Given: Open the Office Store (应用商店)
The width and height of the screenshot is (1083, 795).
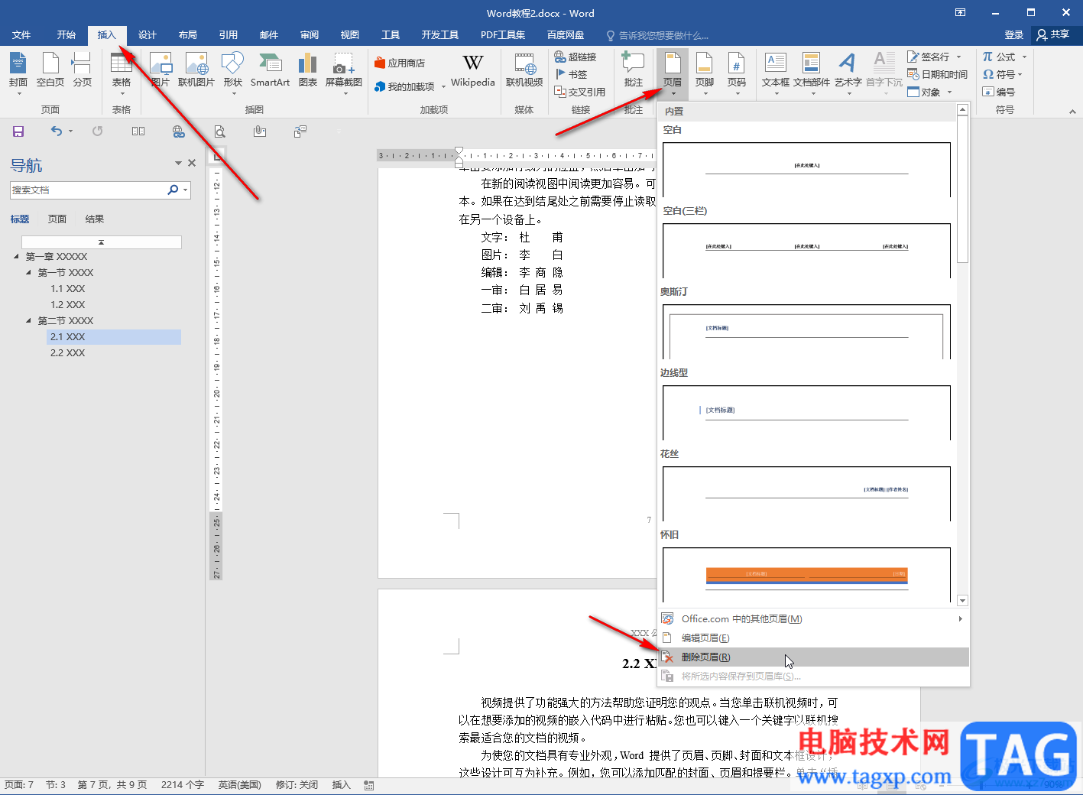Looking at the screenshot, I should pyautogui.click(x=400, y=63).
